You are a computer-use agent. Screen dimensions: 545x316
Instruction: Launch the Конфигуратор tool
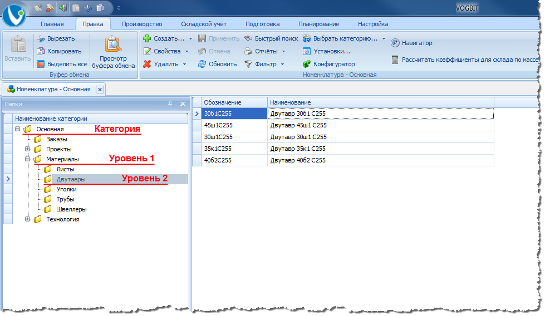[329, 64]
